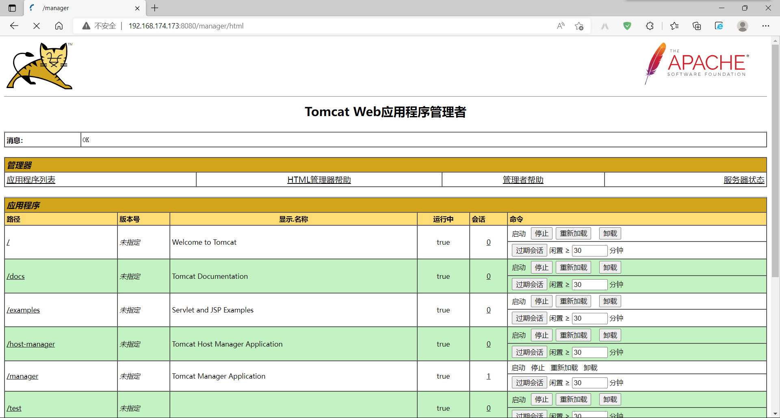780x418 pixels.
Task: Click session count 1 for /manager
Action: click(488, 376)
